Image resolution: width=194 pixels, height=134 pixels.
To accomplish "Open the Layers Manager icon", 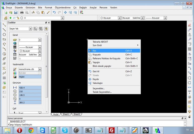I will [x=6, y=18].
